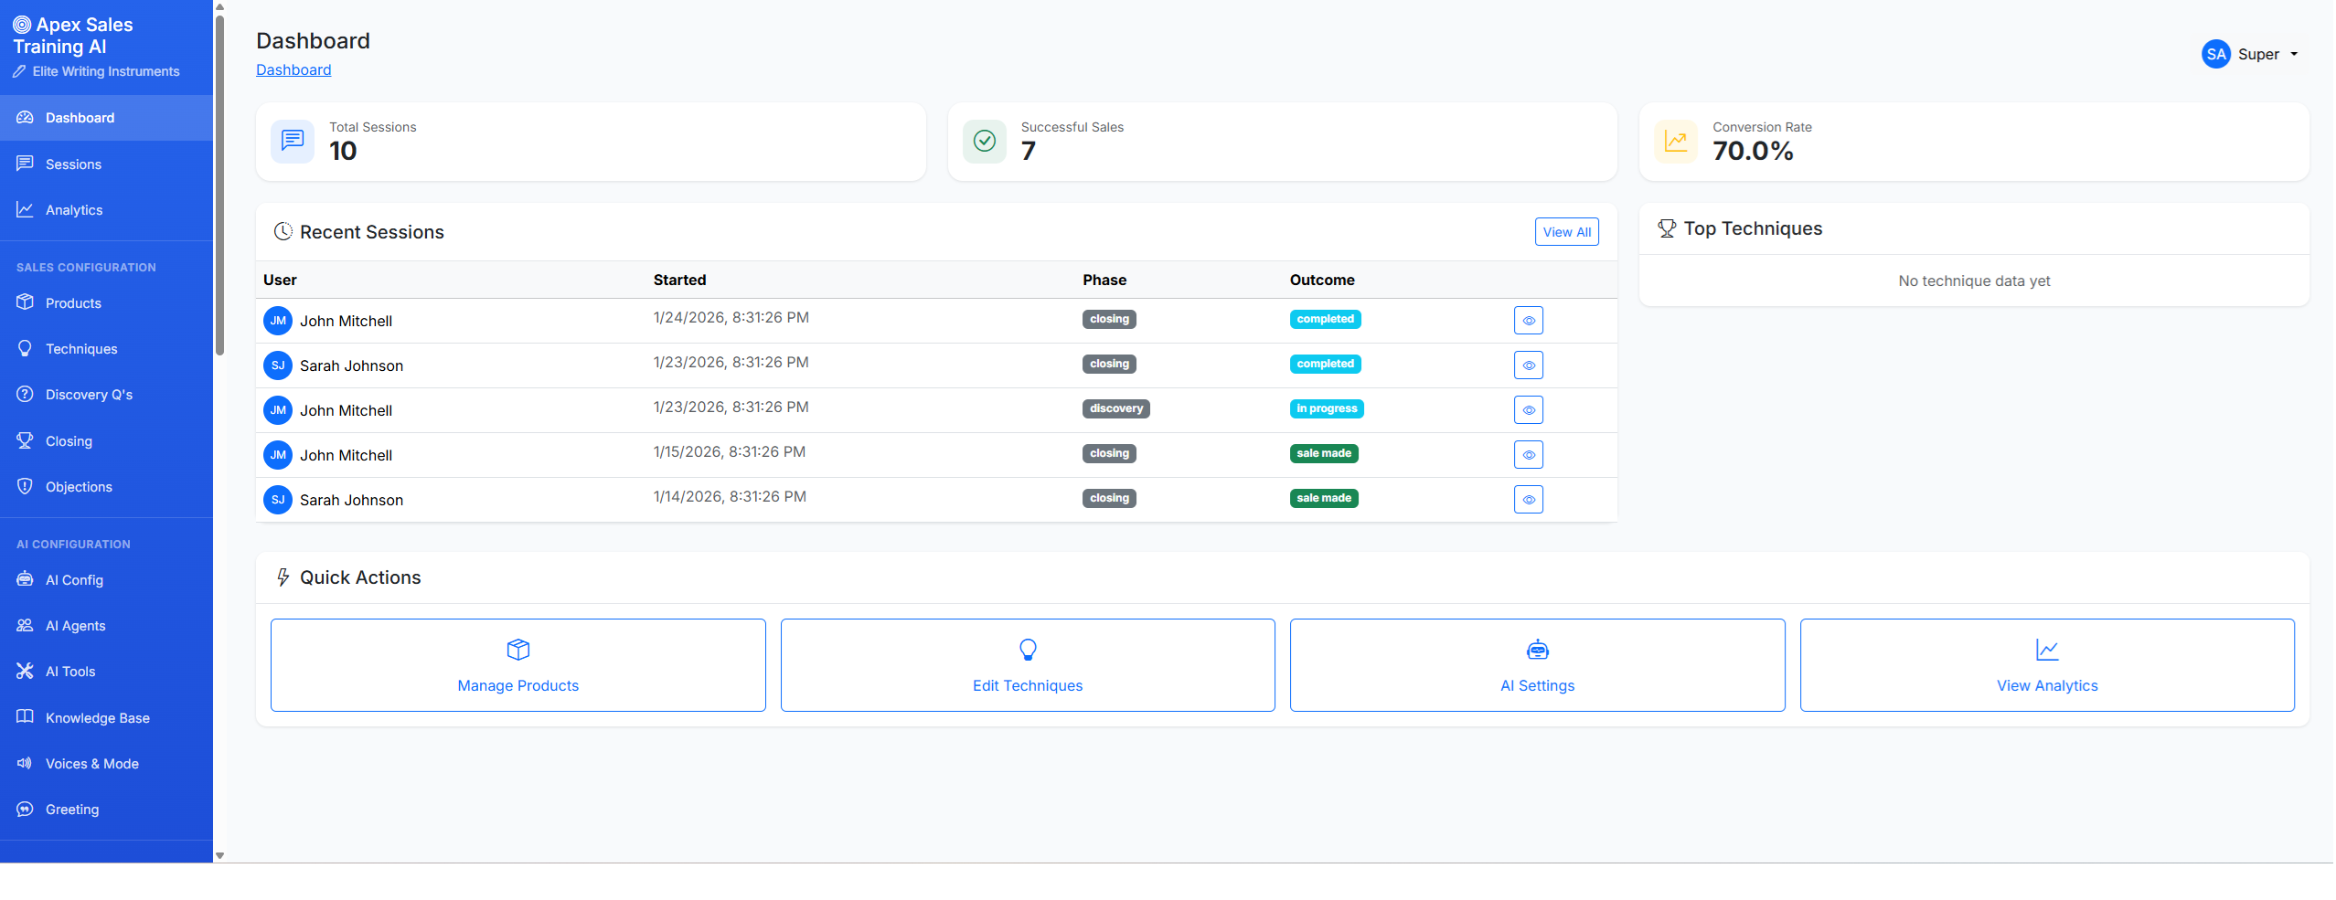2336x900 pixels.
Task: Open Sarah Johnson's in-progress session eye toggle
Action: 1528,409
